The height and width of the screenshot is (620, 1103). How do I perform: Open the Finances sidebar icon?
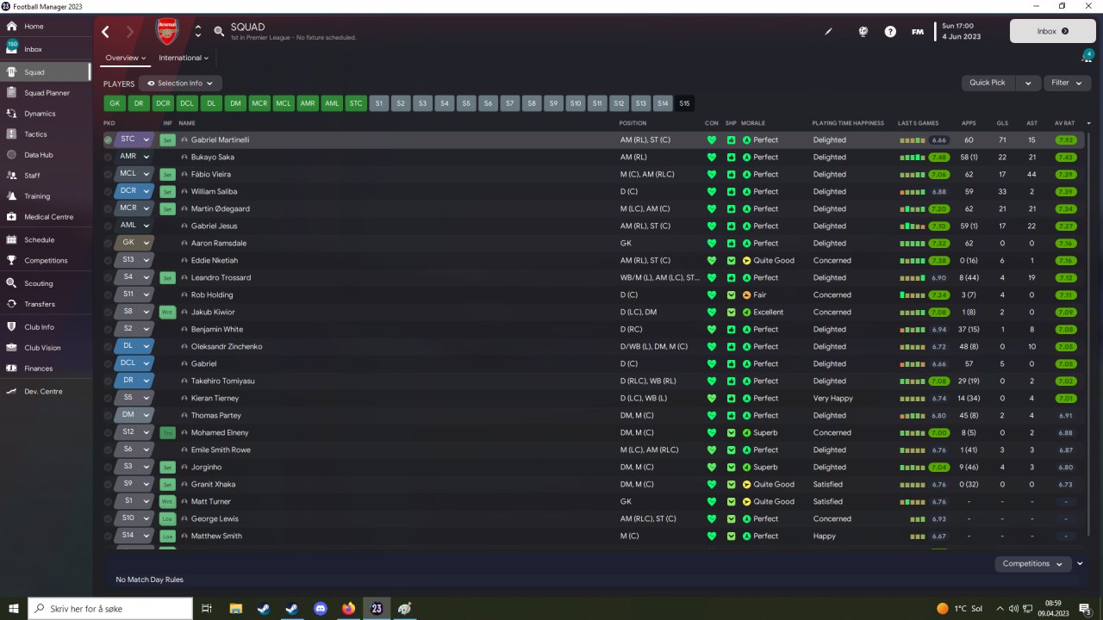pos(11,369)
